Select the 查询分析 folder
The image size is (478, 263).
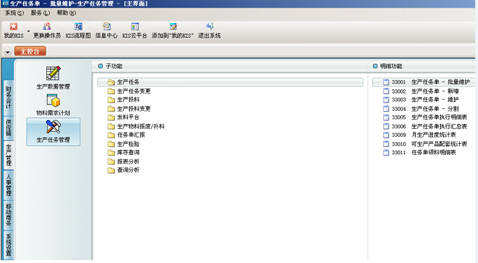point(124,170)
